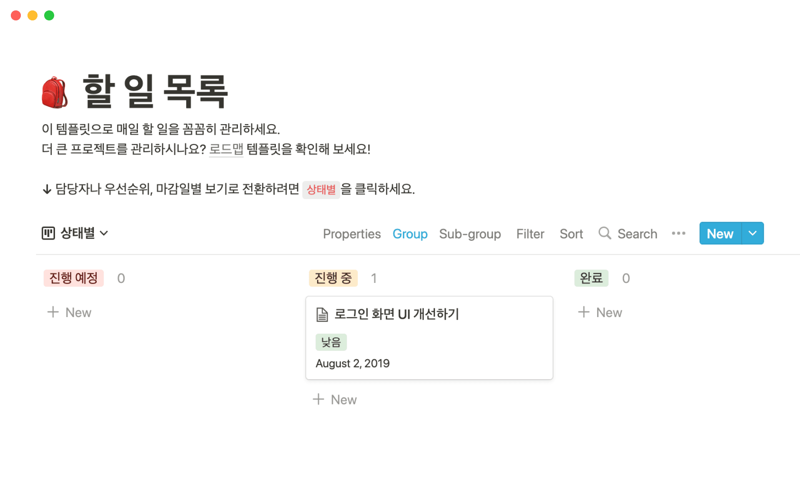This screenshot has width=800, height=500.
Task: Follow the 로드맵 template link
Action: (x=226, y=149)
